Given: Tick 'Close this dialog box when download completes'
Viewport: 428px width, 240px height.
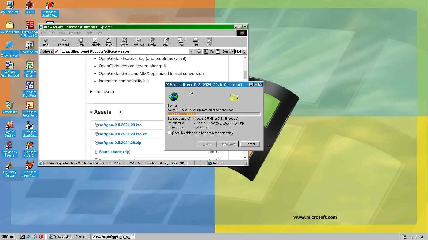Looking at the screenshot, I should (170, 133).
